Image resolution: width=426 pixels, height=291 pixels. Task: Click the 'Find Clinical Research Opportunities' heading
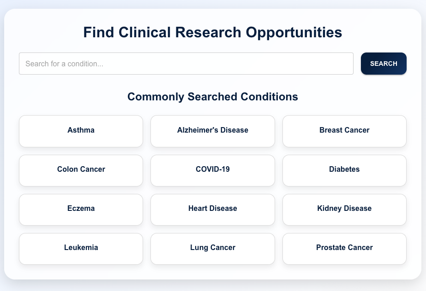213,33
